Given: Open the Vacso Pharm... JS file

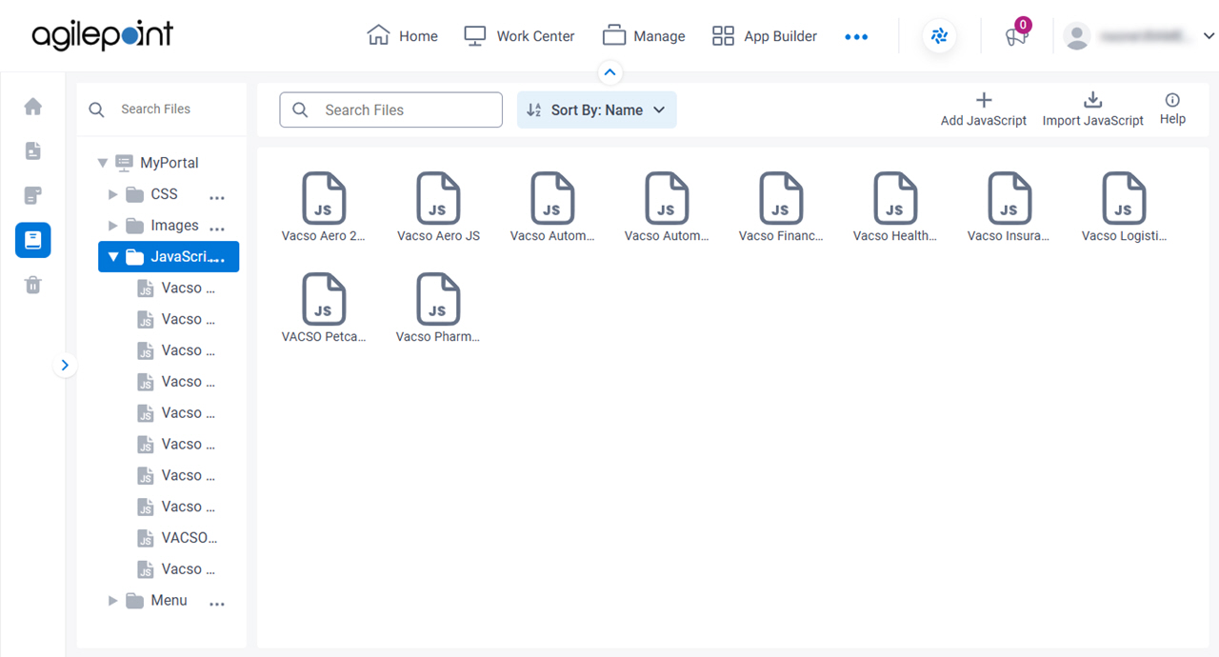Looking at the screenshot, I should click(x=438, y=309).
